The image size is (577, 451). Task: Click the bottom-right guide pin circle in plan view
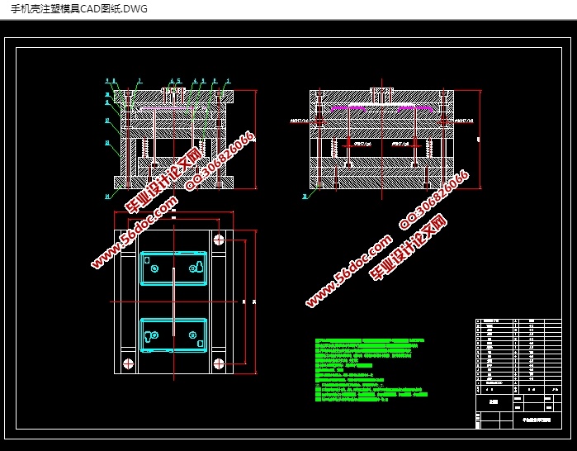pos(219,363)
